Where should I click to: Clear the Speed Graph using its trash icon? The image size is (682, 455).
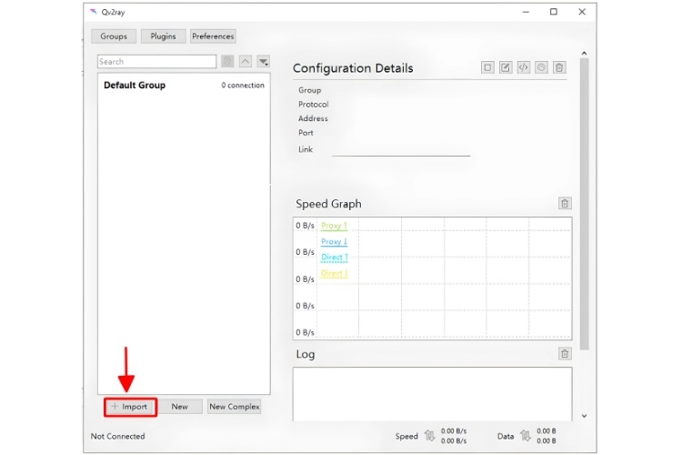[x=565, y=203]
